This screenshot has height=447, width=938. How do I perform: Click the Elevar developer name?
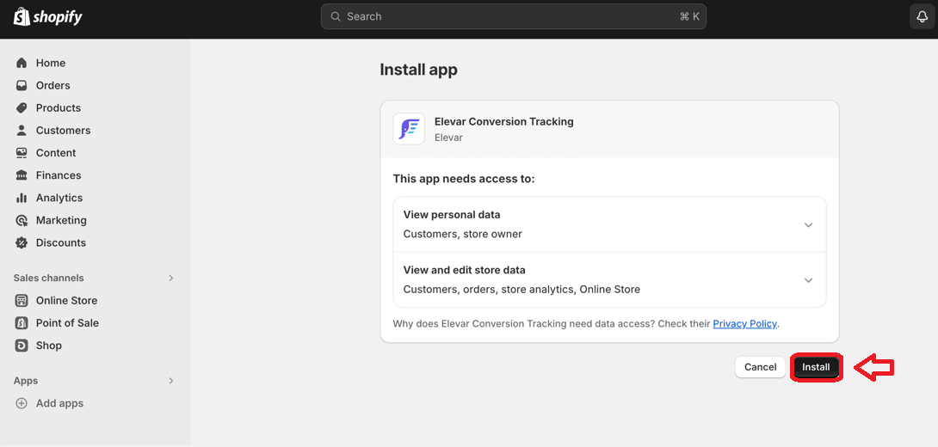[448, 138]
